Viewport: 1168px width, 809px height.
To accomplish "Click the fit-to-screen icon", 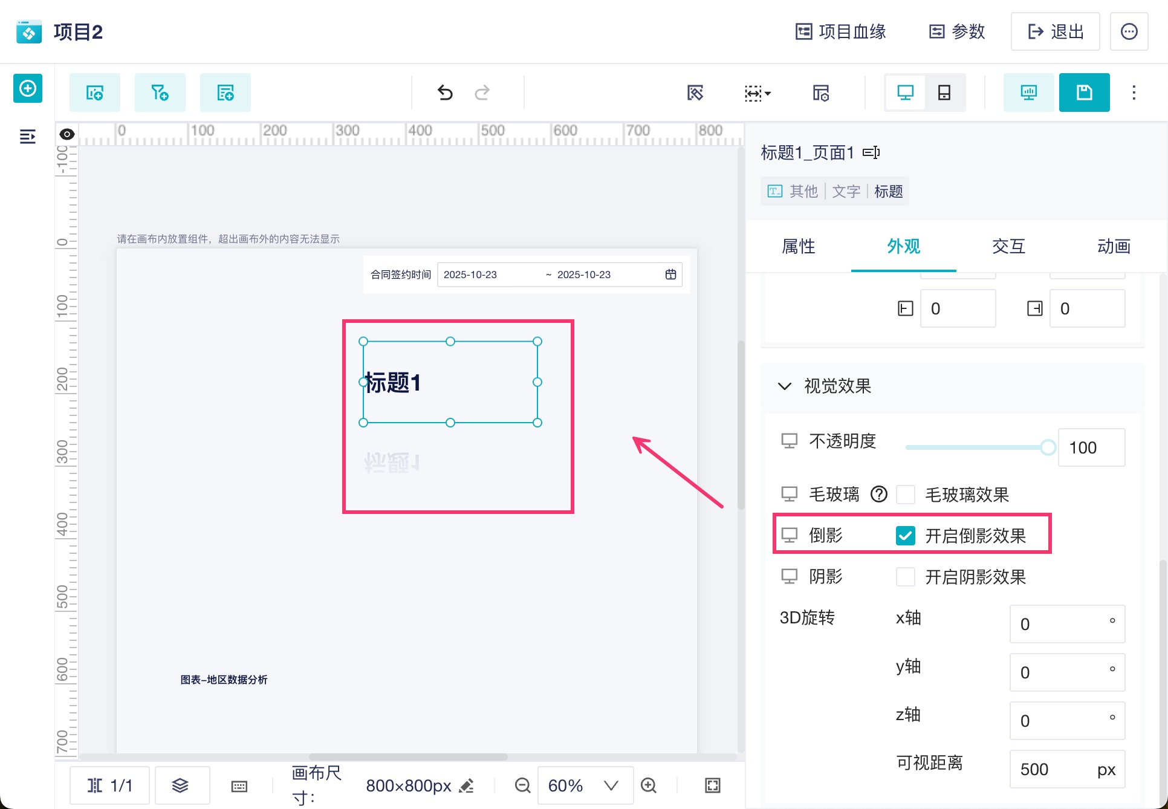I will pyautogui.click(x=713, y=785).
